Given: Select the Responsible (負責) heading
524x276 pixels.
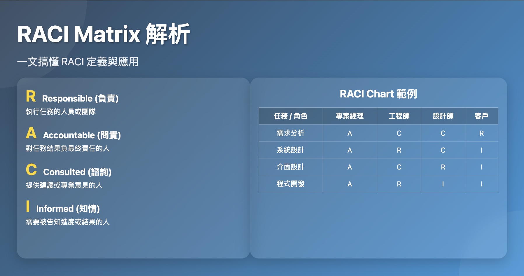Looking at the screenshot, I should pos(81,99).
